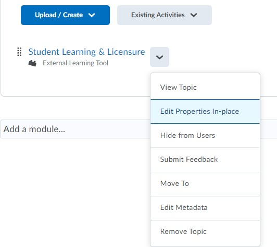The width and height of the screenshot is (277, 247).
Task: Click the Upload / Create button text
Action: pos(59,15)
